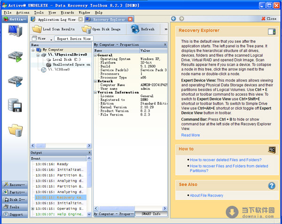
Task: Open the Partition section in command bar
Action: [15, 192]
